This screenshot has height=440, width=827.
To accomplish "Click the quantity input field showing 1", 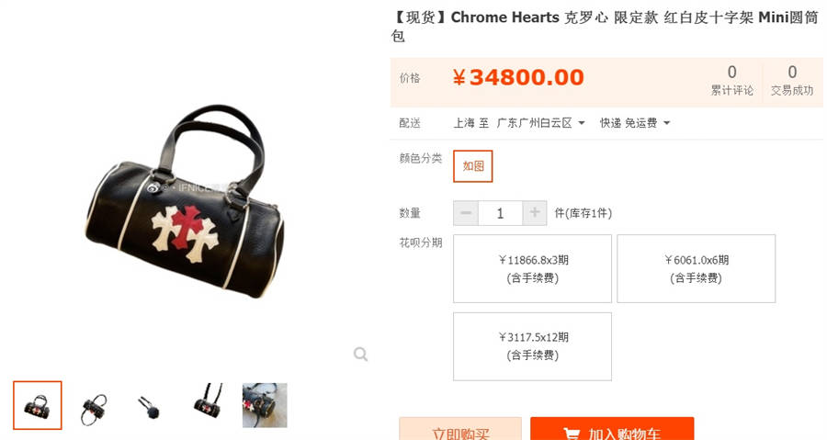I will 500,213.
